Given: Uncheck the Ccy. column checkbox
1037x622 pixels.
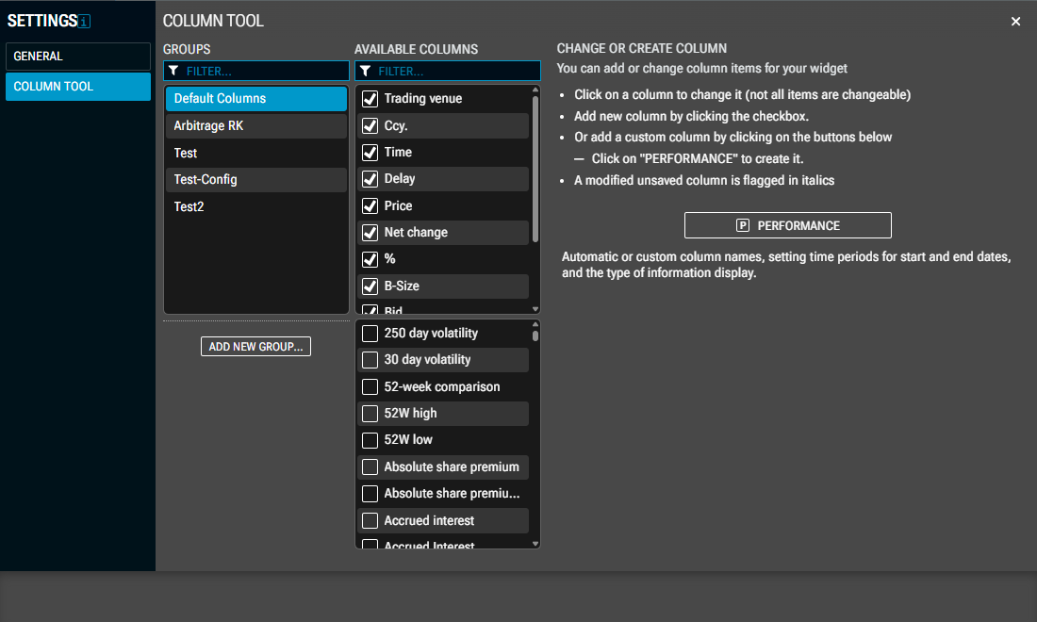Looking at the screenshot, I should pos(370,125).
